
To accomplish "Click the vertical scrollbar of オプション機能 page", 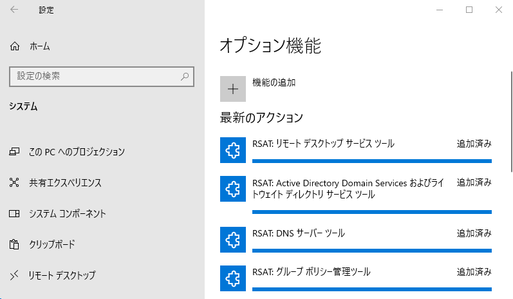I will 511,122.
